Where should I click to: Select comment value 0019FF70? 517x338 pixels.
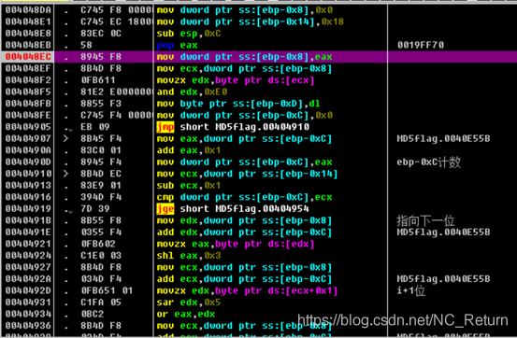point(421,45)
